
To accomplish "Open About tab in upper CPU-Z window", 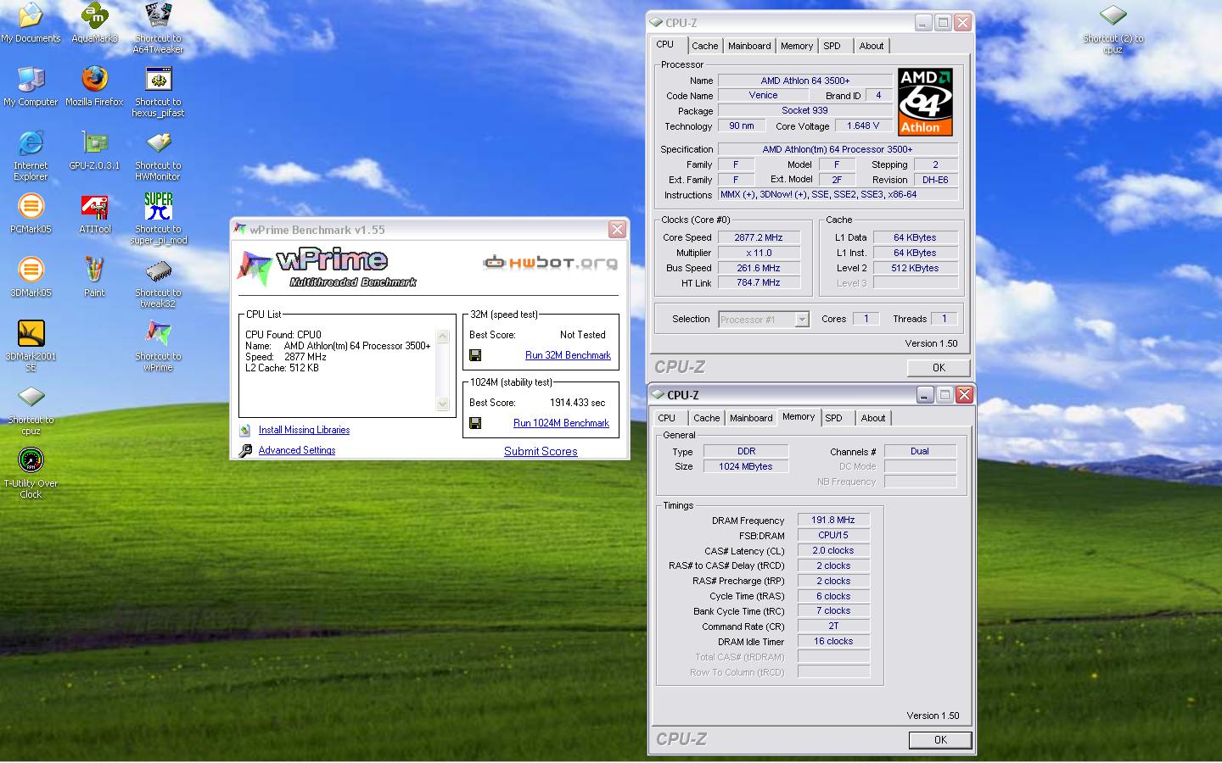I will [x=872, y=46].
